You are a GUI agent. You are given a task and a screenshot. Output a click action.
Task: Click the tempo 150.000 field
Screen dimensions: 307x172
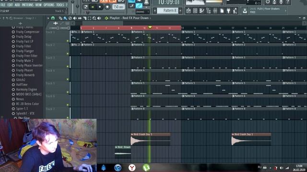[x=118, y=7]
